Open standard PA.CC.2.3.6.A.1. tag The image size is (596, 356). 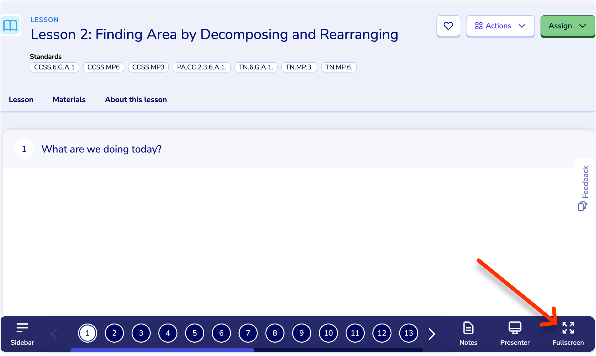tap(202, 67)
